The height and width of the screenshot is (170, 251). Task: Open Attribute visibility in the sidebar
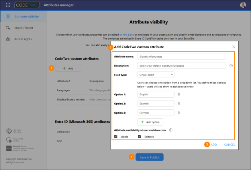[24, 16]
